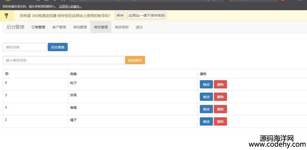Click 修改 on the 橘子 row

point(206,122)
